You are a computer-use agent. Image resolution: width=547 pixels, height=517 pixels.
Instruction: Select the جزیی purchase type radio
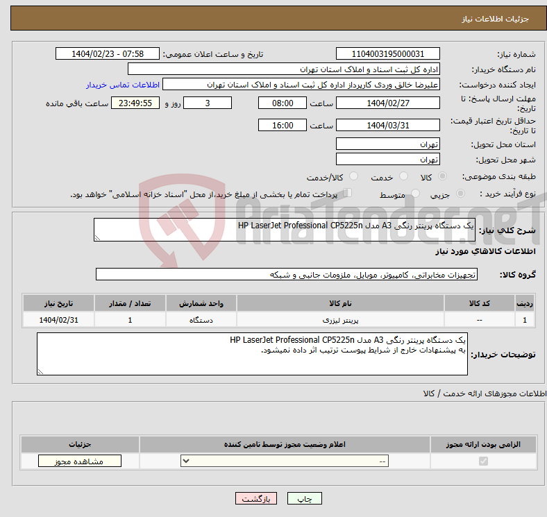click(x=460, y=193)
